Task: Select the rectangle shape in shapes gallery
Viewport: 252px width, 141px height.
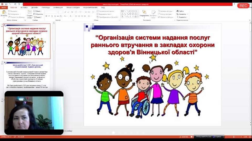Action: click(130, 11)
